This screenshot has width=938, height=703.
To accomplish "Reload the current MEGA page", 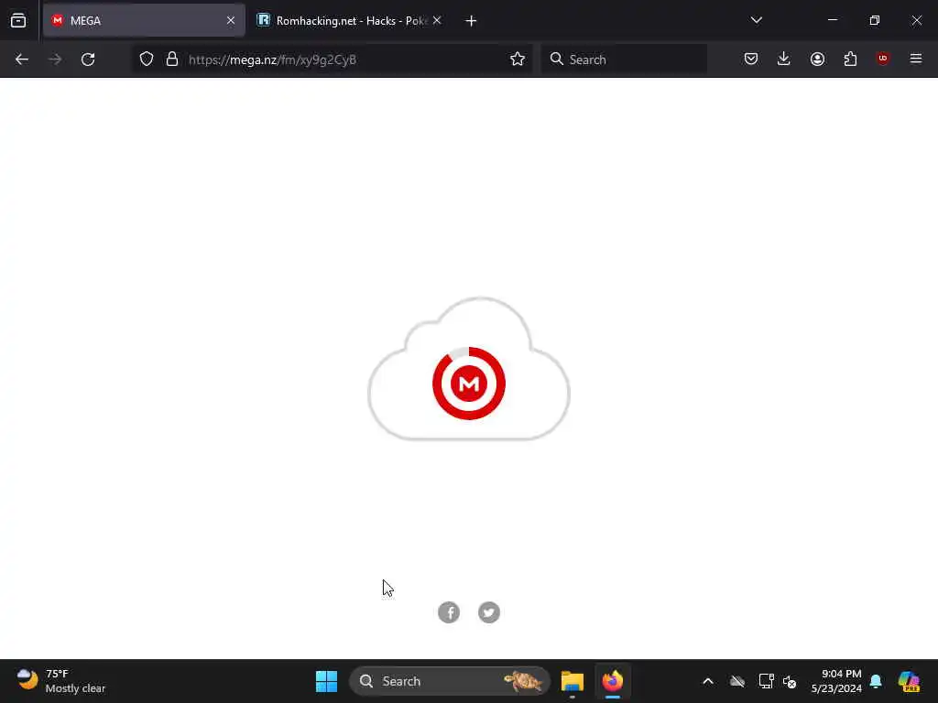I will (88, 59).
